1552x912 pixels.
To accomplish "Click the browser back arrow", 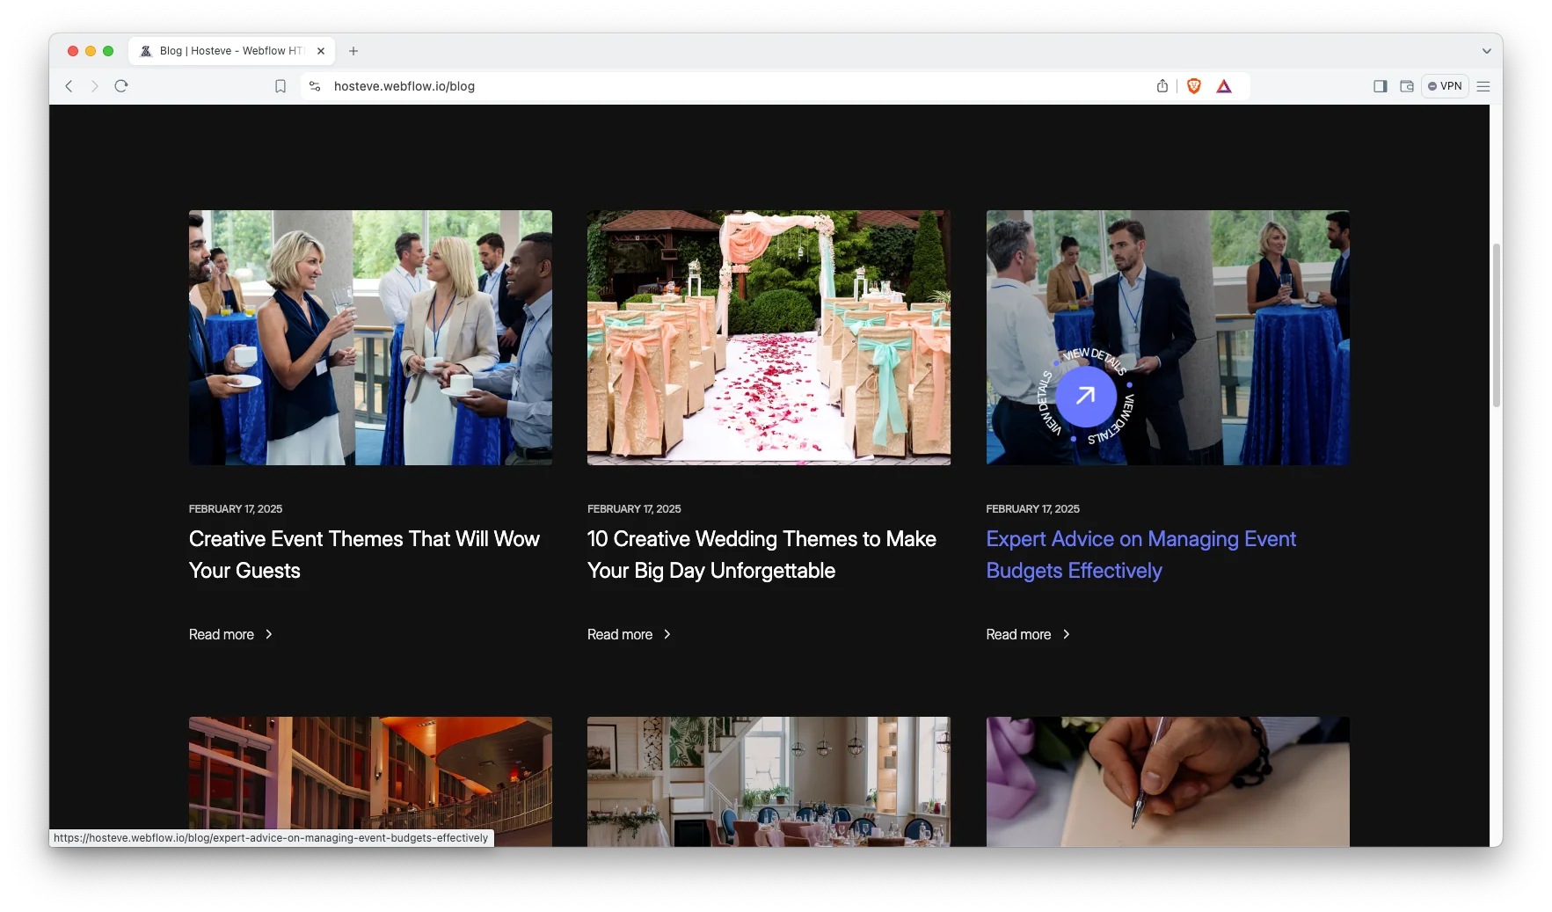I will 69,86.
